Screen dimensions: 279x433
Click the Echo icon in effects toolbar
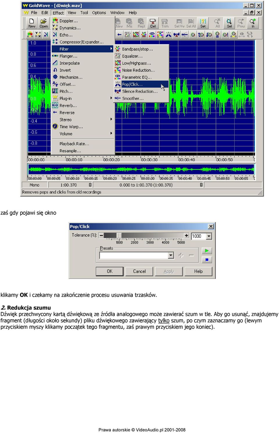coord(46,35)
